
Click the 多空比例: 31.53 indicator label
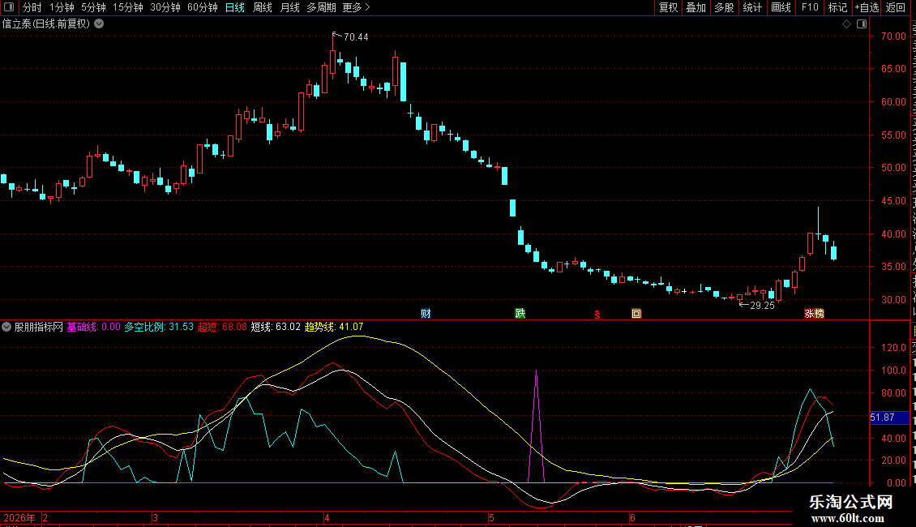point(158,327)
